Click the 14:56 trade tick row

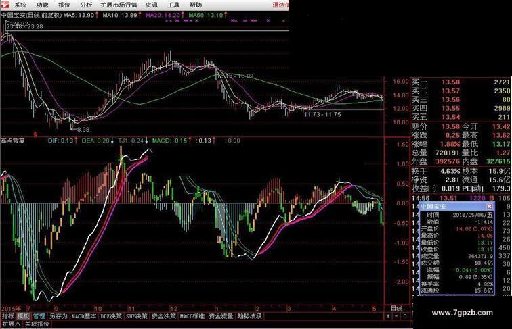pos(461,198)
